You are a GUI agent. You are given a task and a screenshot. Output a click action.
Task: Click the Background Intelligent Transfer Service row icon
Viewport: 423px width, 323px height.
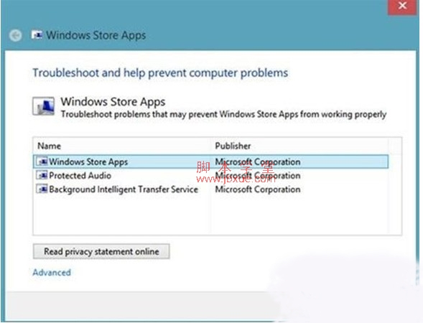[x=42, y=189]
